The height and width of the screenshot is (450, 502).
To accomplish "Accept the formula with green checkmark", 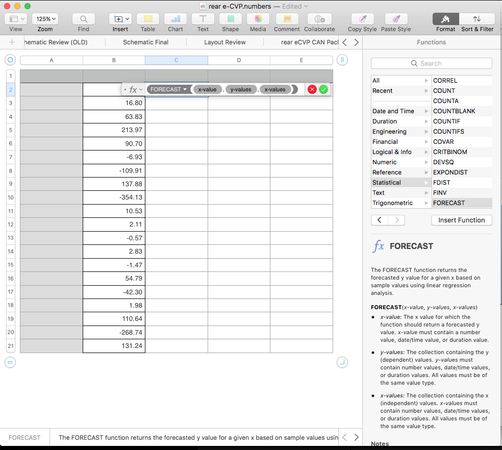I will pyautogui.click(x=323, y=90).
